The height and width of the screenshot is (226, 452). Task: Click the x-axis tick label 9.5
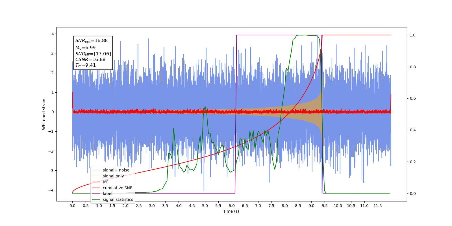(325, 206)
